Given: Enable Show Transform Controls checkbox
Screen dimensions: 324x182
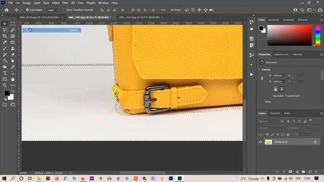Looking at the screenshot, I should click(64, 10).
